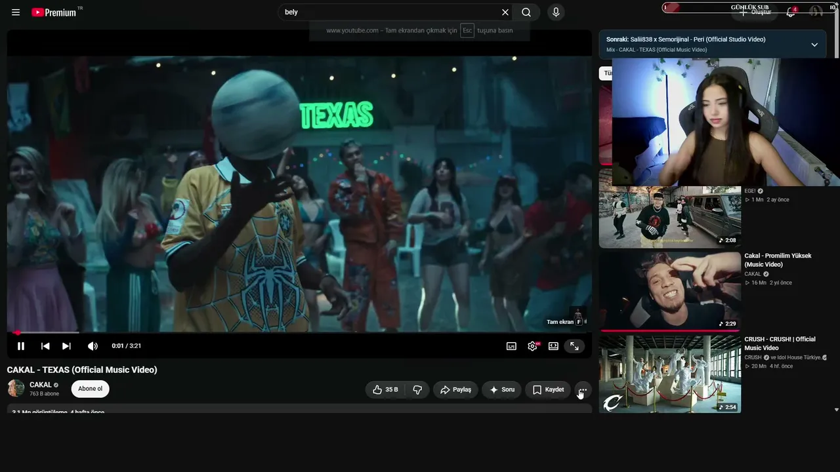The width and height of the screenshot is (840, 472).
Task: Open the Promilim Yüksek thumbnail (2:29)
Action: tap(670, 291)
